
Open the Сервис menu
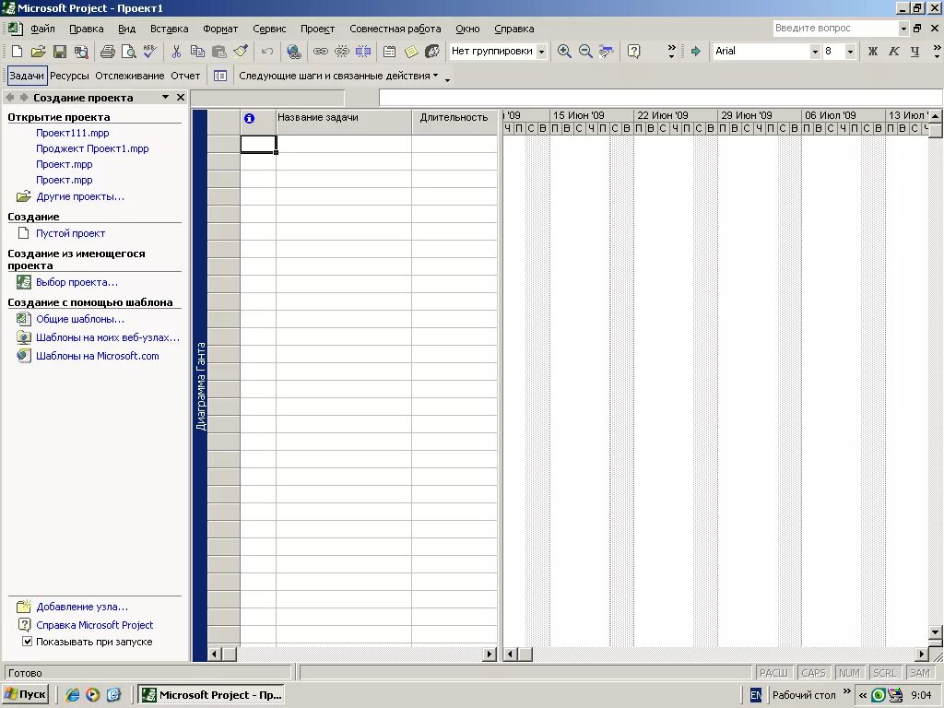269,29
